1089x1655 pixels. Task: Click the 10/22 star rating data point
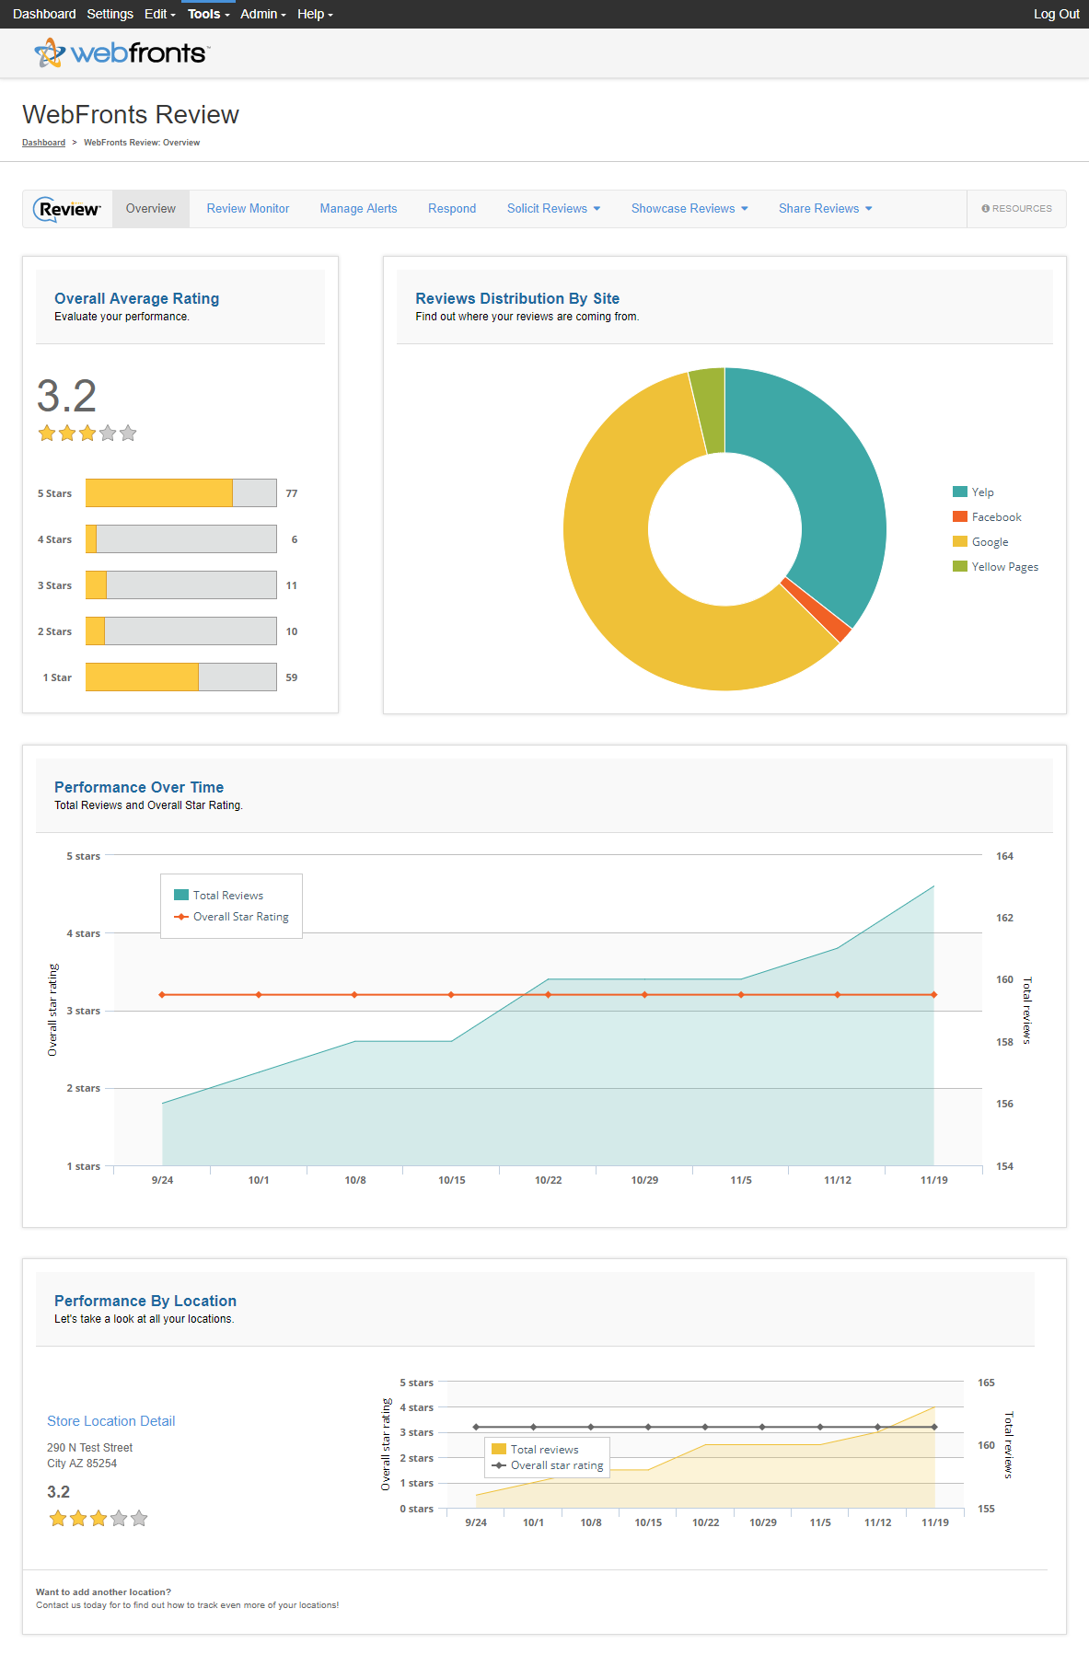click(548, 995)
